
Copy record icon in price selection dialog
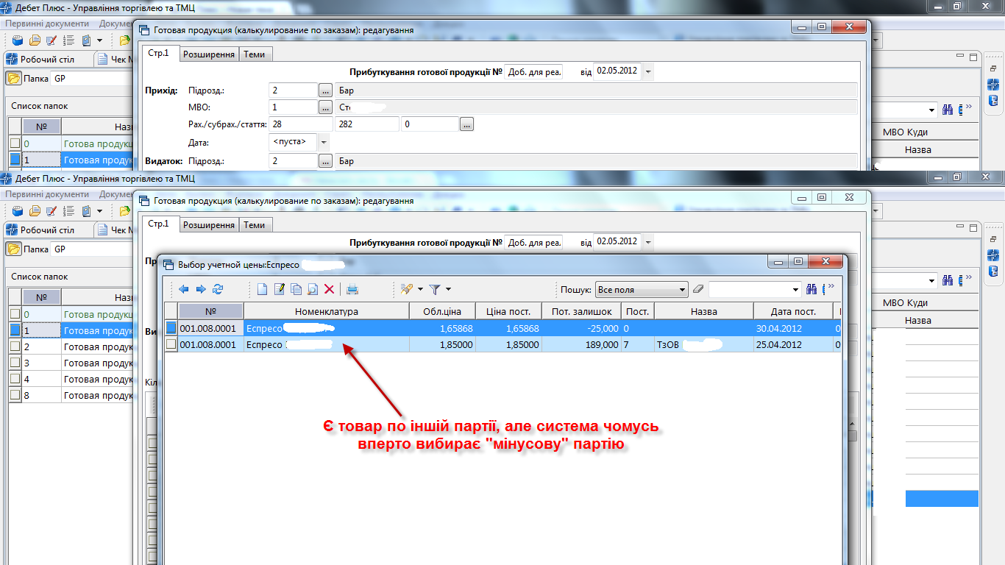pos(296,289)
